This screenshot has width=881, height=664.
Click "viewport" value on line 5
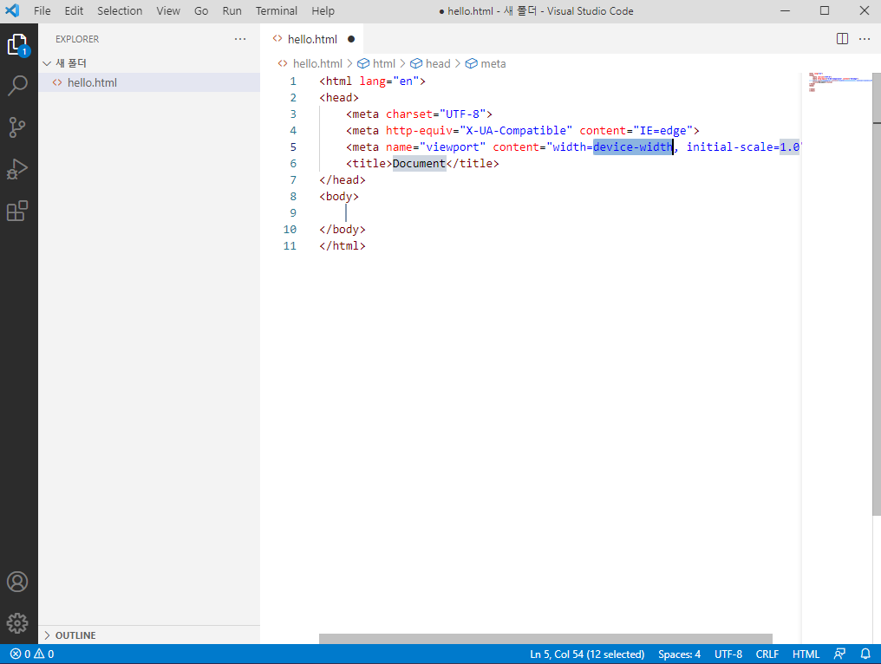pyautogui.click(x=453, y=147)
